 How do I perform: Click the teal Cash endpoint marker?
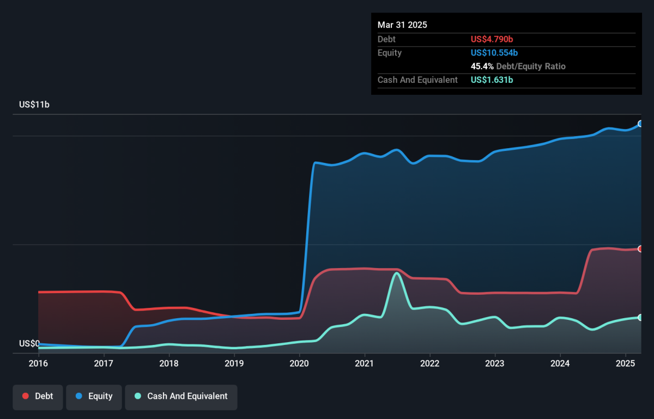(640, 318)
